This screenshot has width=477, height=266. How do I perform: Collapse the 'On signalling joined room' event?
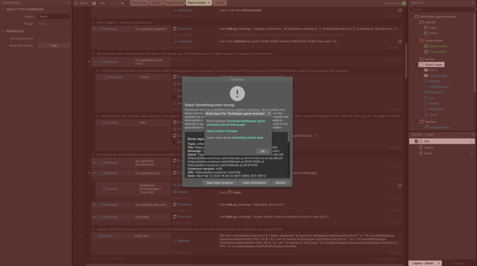tap(89, 61)
